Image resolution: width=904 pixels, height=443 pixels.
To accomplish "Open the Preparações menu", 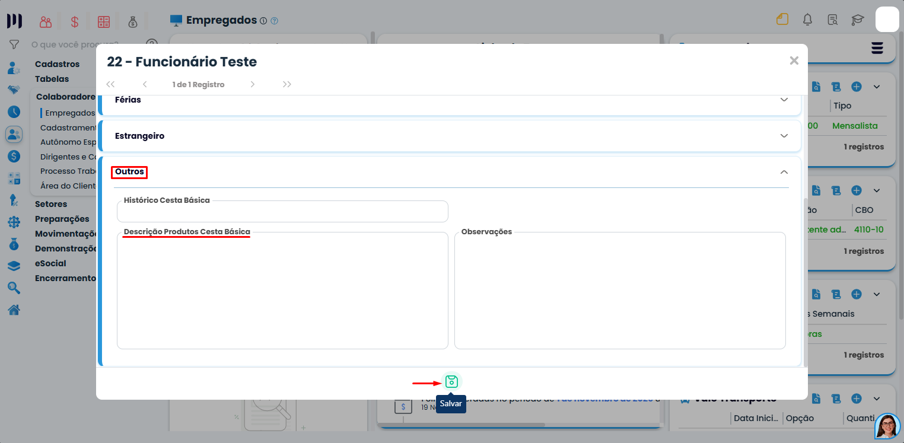I will [x=62, y=219].
